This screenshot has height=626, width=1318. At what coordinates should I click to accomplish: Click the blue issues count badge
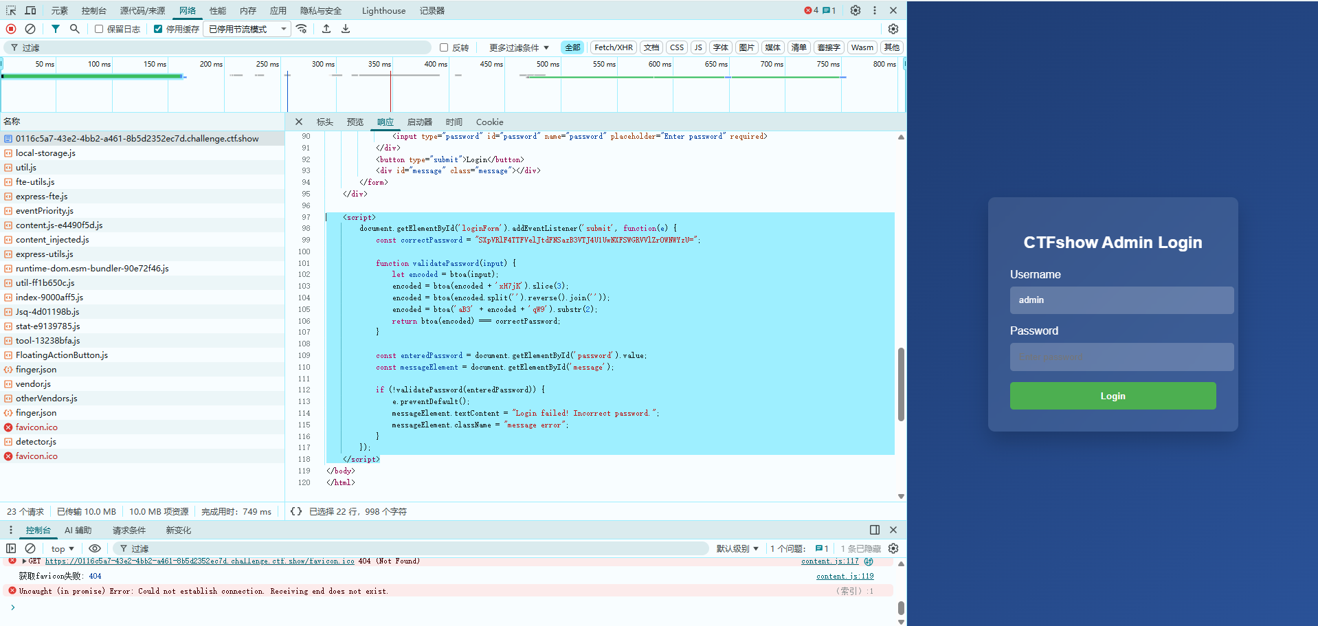click(x=829, y=10)
